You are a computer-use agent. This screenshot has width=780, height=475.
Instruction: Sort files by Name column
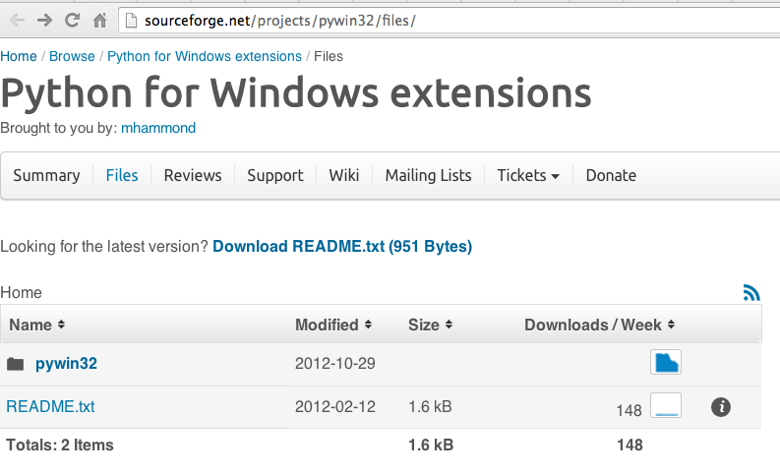click(36, 325)
